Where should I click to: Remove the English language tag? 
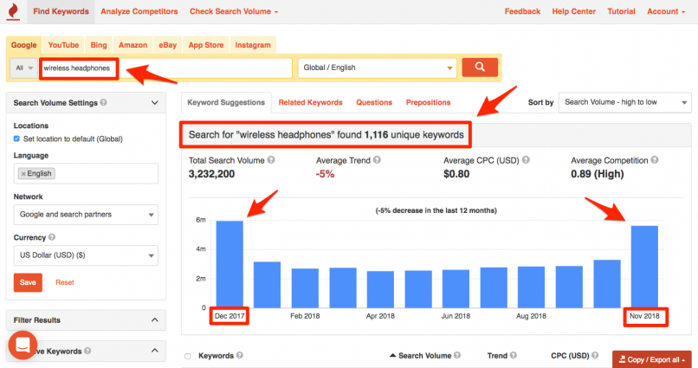tap(23, 173)
